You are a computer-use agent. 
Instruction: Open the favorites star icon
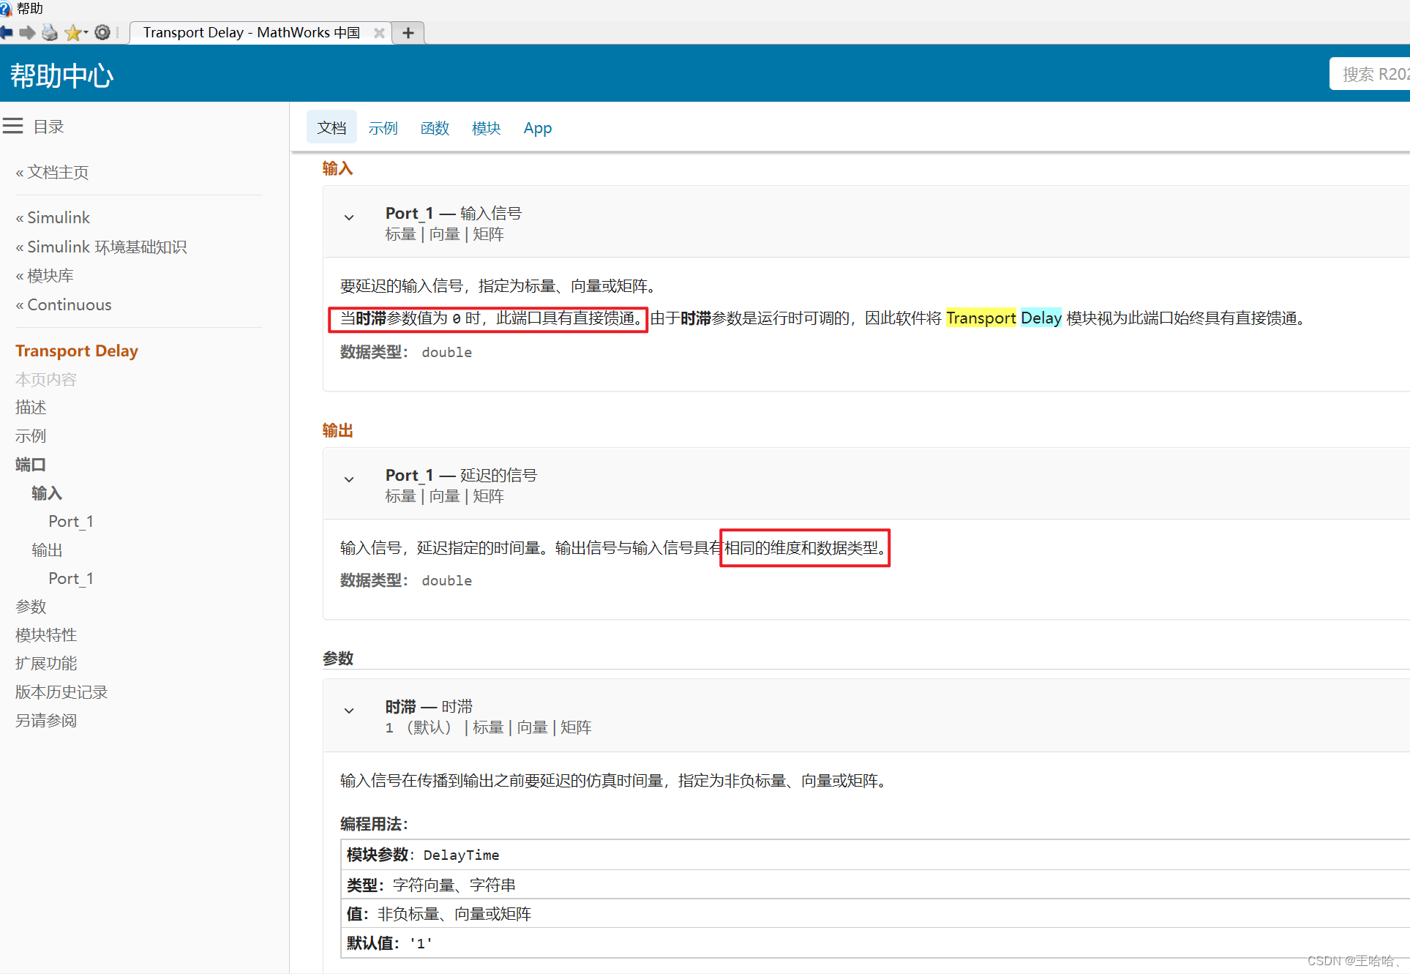[x=73, y=32]
